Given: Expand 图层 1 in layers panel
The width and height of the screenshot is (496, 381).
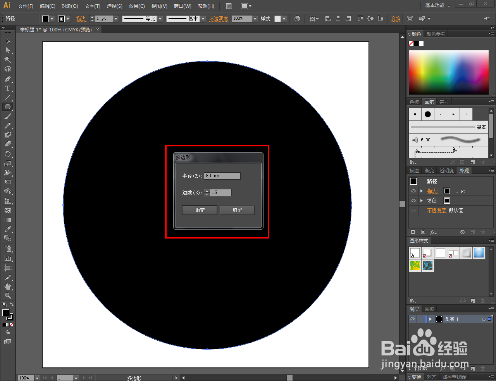Looking at the screenshot, I should (x=430, y=319).
